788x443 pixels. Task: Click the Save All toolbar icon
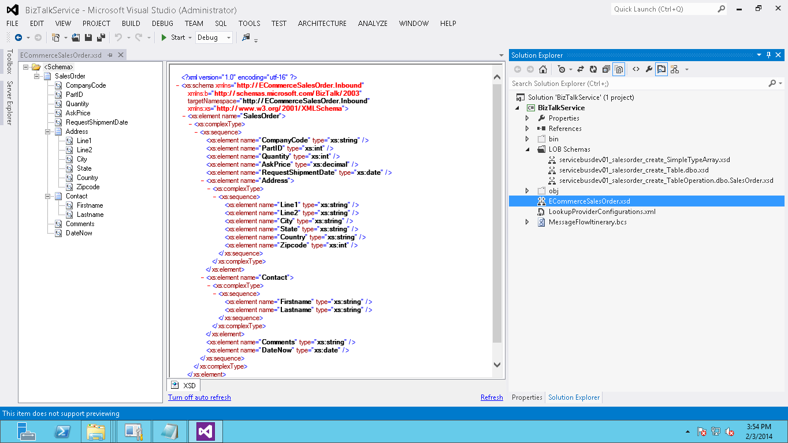coord(101,37)
